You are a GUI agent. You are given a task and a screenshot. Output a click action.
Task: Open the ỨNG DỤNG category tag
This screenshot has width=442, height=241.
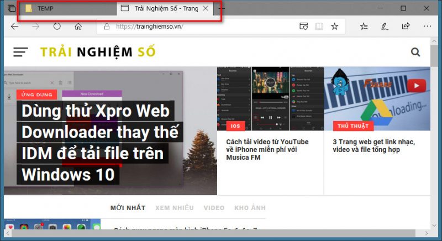tap(37, 95)
